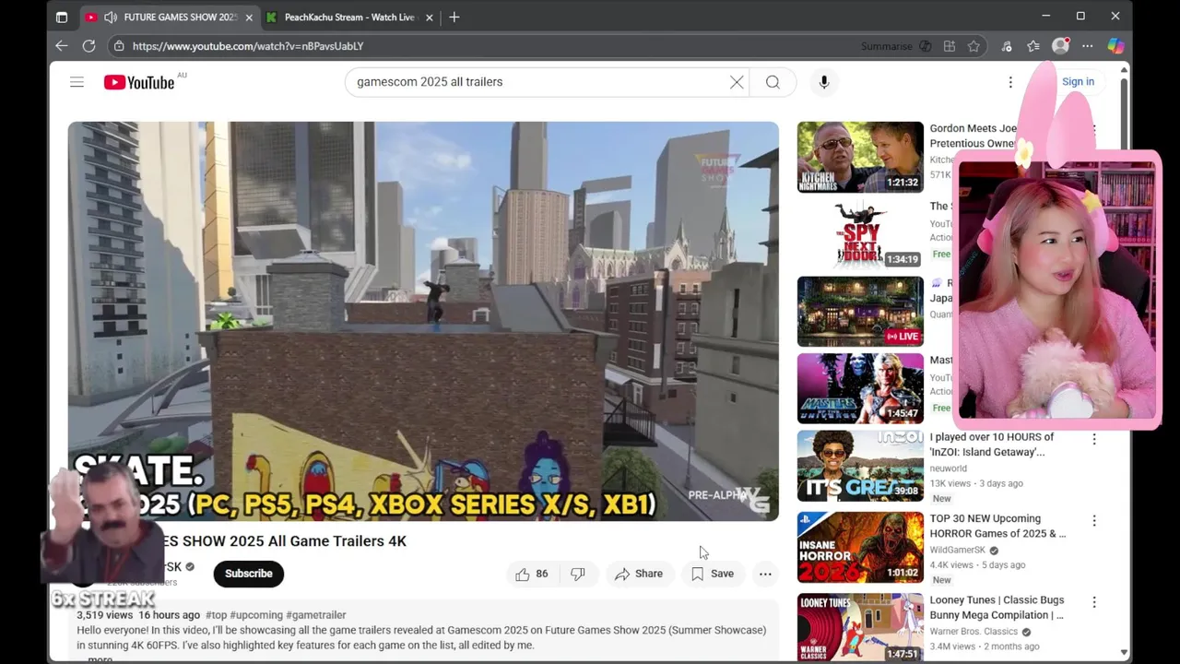Open options for inZOI video suggestion
This screenshot has height=664, width=1180.
(x=1094, y=440)
